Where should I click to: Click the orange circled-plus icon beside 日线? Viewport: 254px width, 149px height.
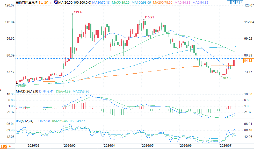coord(51,3)
